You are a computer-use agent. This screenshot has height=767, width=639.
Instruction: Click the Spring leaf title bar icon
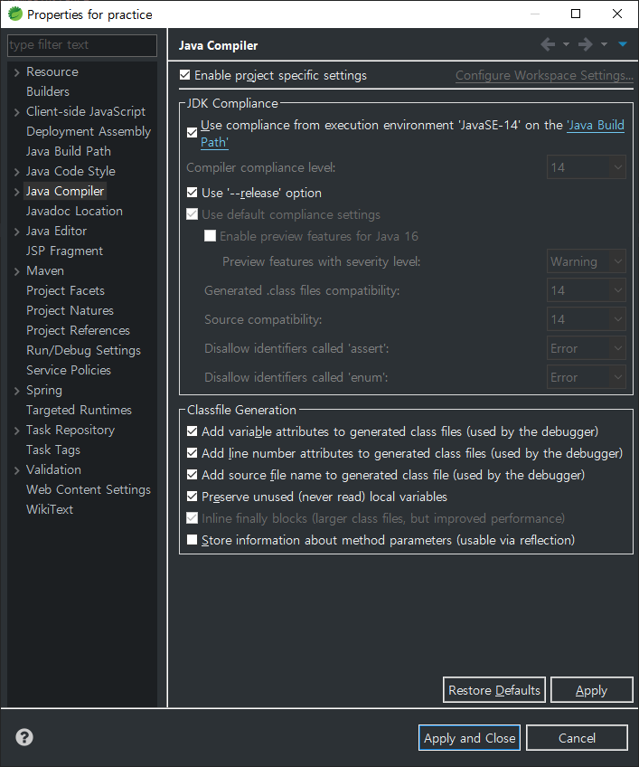tap(15, 14)
